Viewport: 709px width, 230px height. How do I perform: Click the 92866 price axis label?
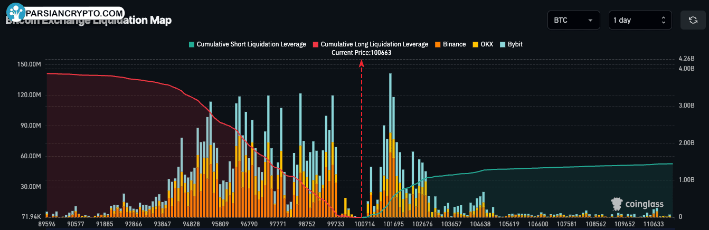[133, 224]
